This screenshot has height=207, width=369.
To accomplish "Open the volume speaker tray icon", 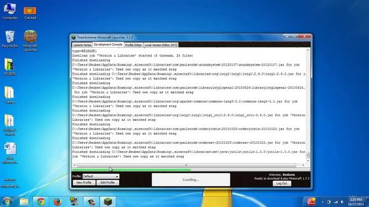I will coord(342,202).
